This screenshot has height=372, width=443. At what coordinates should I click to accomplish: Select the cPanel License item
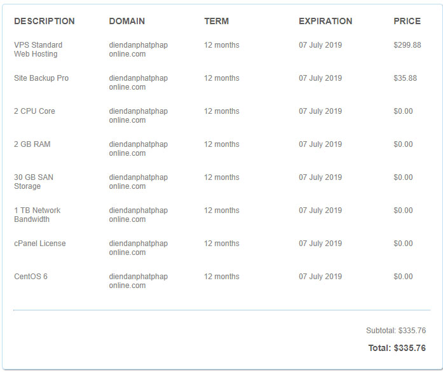pyautogui.click(x=40, y=244)
